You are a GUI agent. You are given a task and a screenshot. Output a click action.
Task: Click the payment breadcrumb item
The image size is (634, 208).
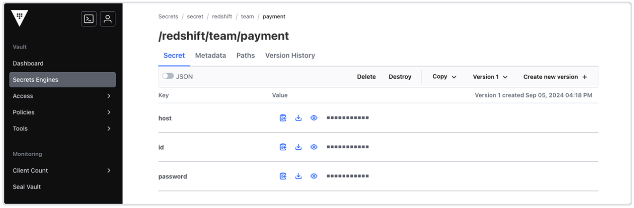(274, 16)
